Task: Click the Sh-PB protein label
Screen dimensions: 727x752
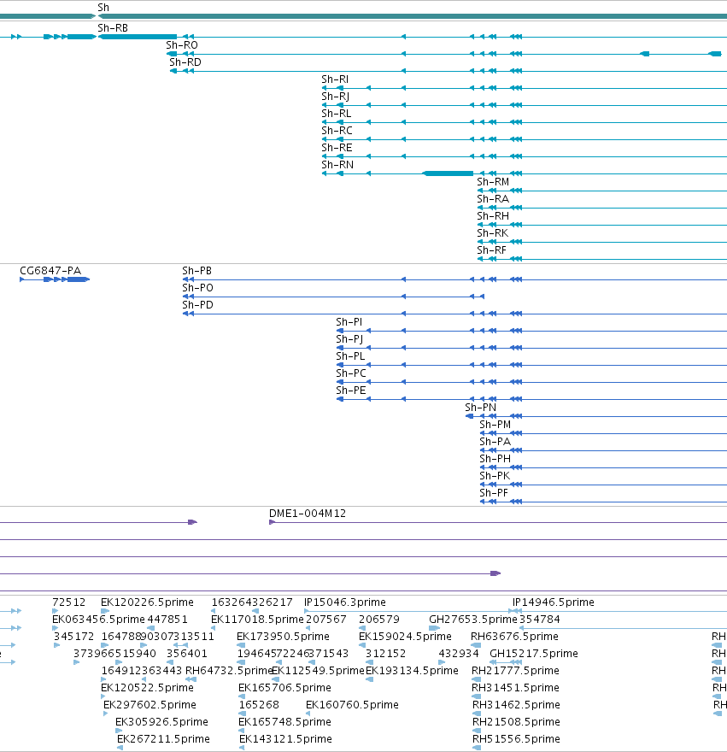Action: click(197, 271)
